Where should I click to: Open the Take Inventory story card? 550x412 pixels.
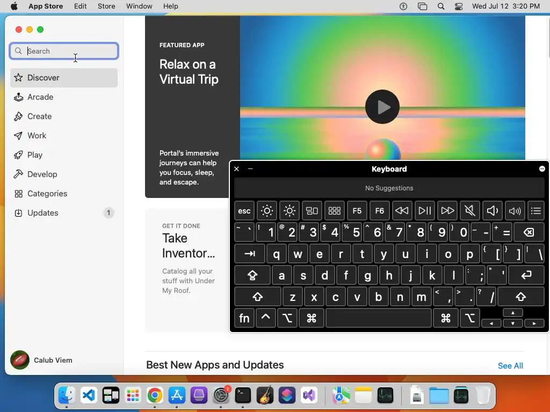(x=187, y=270)
